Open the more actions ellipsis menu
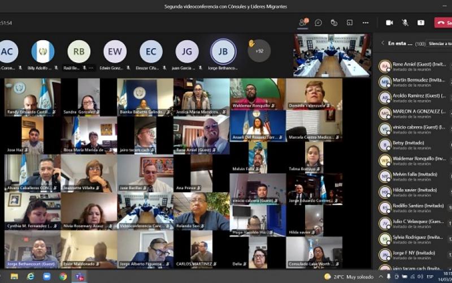Viewport: 452px width, 283px height. tap(366, 23)
